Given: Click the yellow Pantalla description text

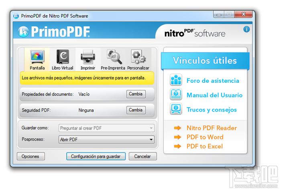Looking at the screenshot, I should click(83, 78).
